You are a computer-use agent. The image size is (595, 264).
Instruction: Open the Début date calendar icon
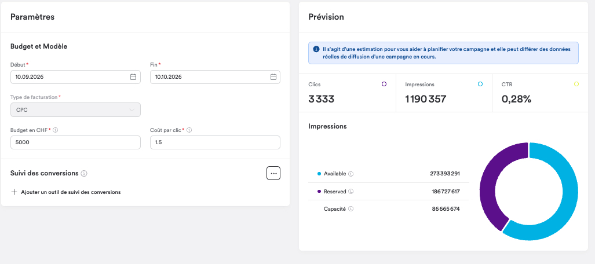[x=133, y=77]
